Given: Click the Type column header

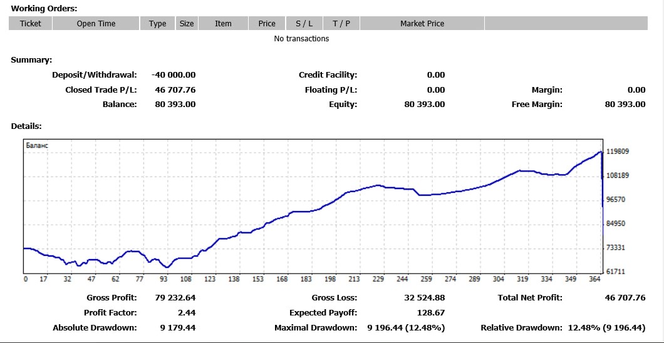Looking at the screenshot, I should [157, 23].
